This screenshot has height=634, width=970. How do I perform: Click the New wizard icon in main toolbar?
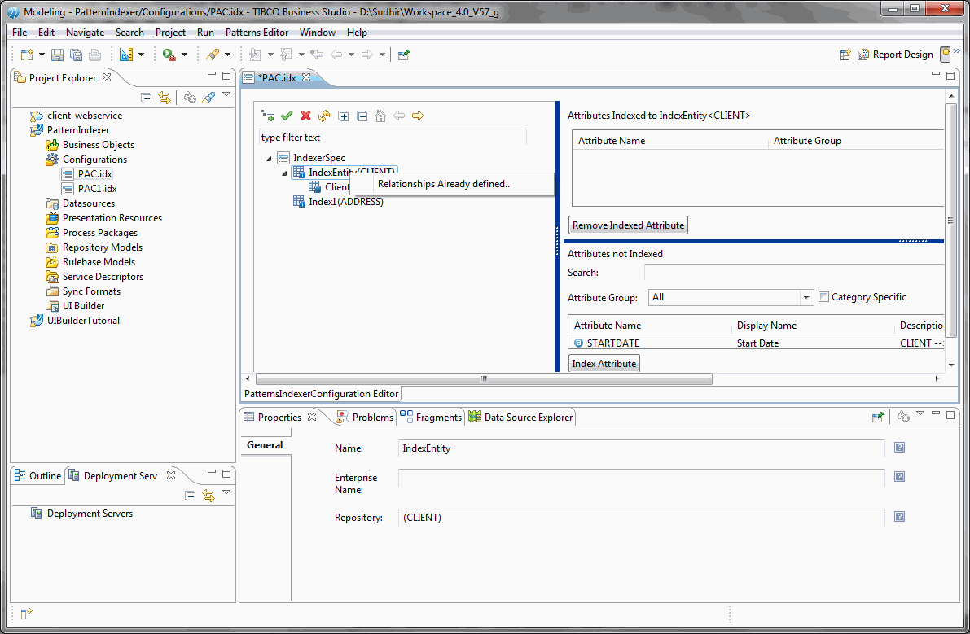(x=27, y=55)
